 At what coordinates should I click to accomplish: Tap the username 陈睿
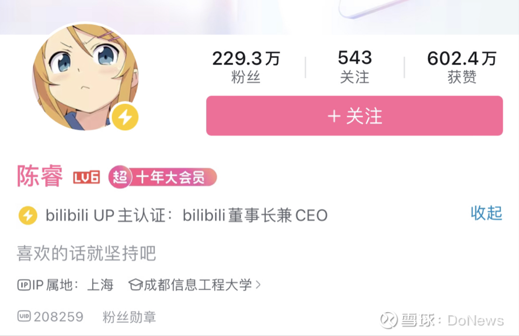point(40,176)
